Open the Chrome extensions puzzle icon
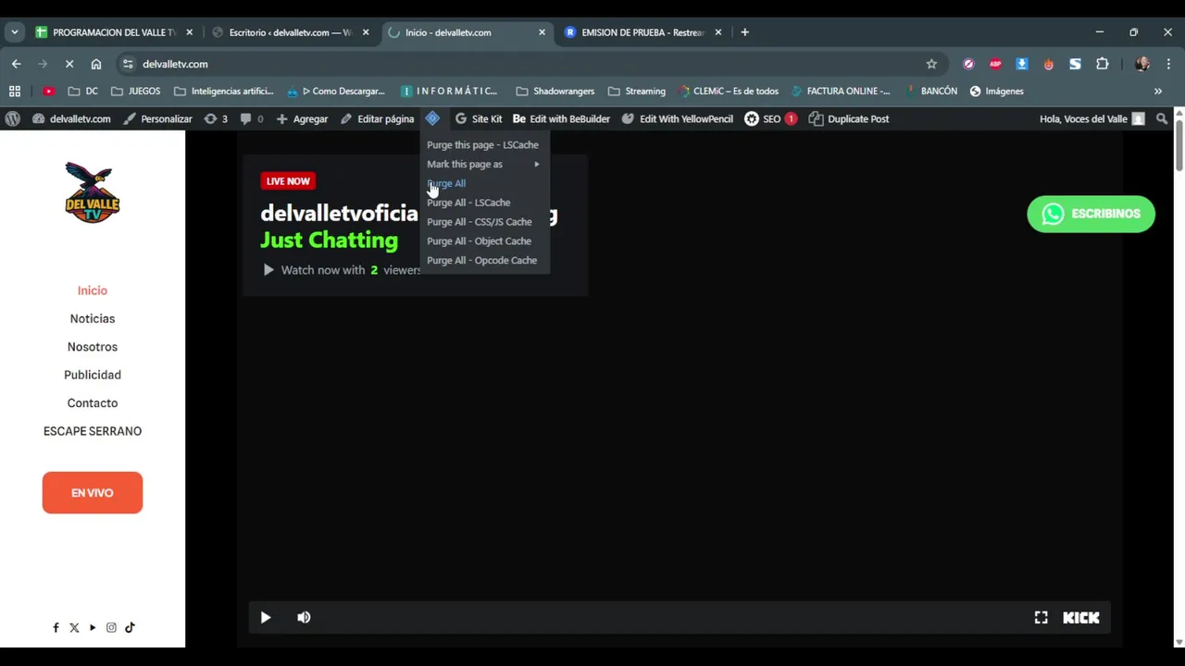The image size is (1185, 666). pos(1102,64)
